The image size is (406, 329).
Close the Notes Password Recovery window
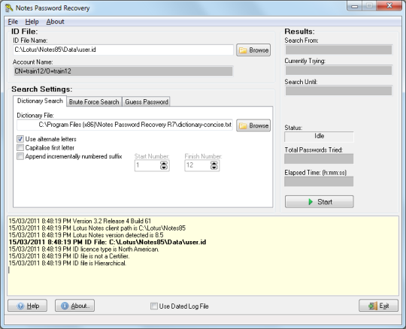tap(389, 6)
